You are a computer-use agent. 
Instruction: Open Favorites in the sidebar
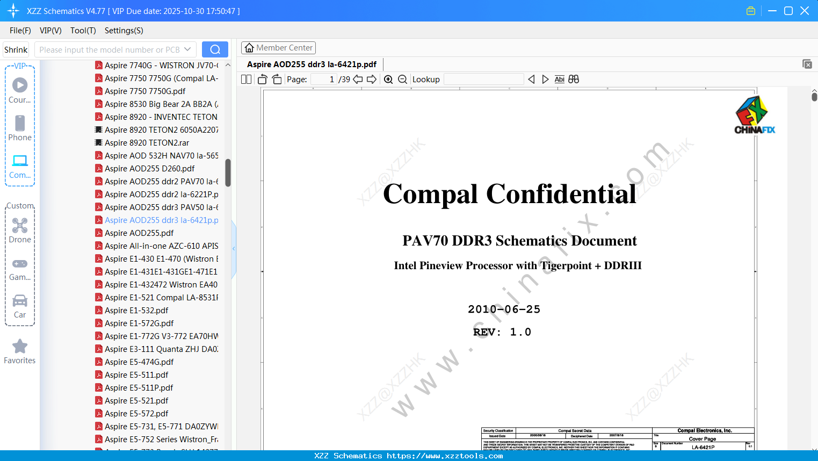(x=20, y=352)
